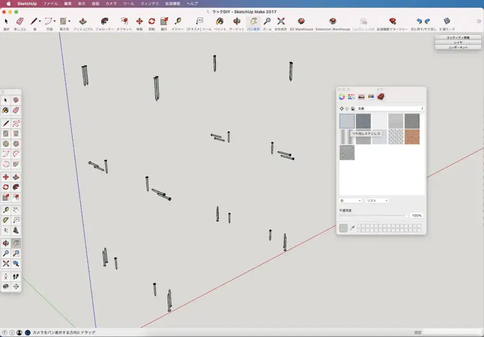
Task: Click the redo arrow in 元に戻す/やり直し
Action: click(427, 21)
